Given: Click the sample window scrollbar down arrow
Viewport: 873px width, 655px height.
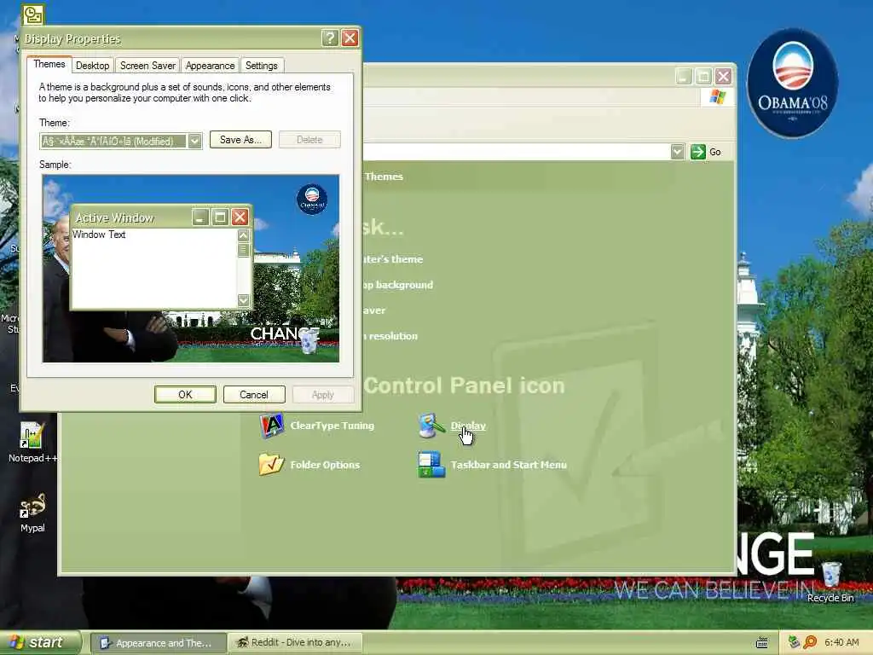Looking at the screenshot, I should pyautogui.click(x=243, y=300).
